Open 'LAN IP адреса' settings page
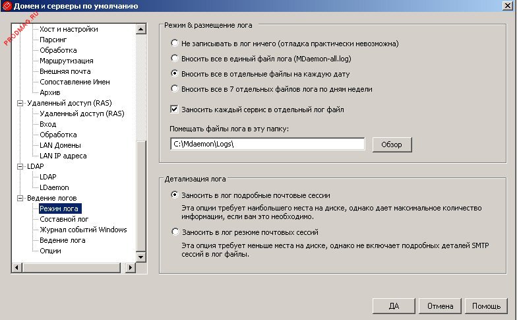Viewport: 517px width, 320px height. [x=63, y=156]
